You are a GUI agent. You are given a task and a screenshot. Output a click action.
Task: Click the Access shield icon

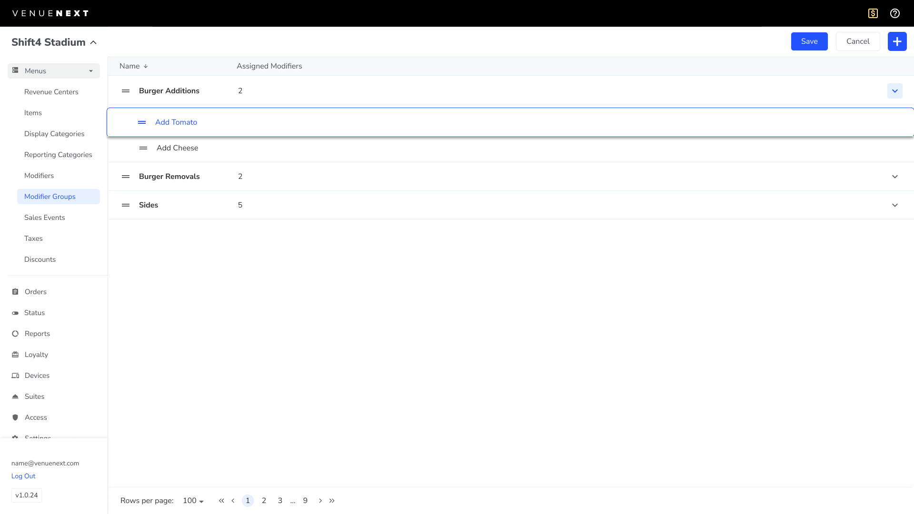[x=16, y=417]
